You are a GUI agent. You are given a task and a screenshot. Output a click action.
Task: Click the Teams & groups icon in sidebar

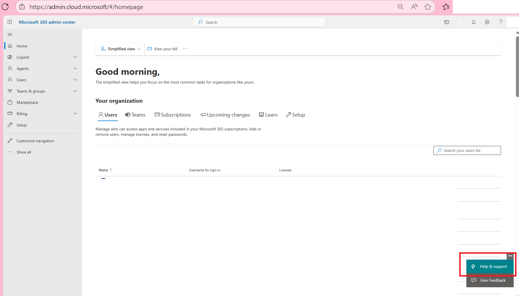pyautogui.click(x=10, y=91)
